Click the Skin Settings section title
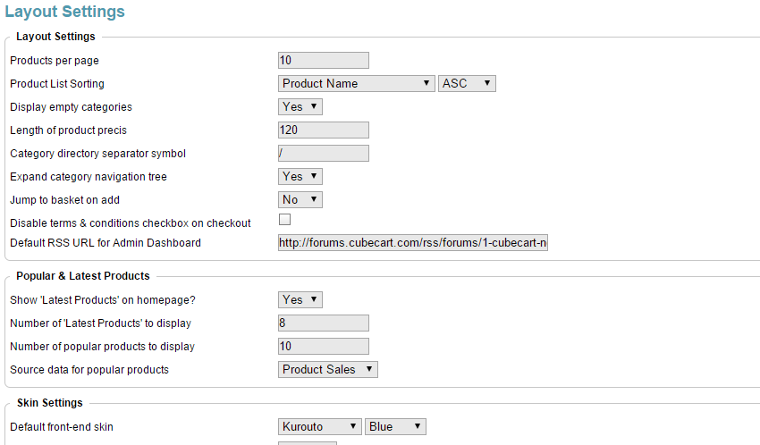 click(x=50, y=403)
